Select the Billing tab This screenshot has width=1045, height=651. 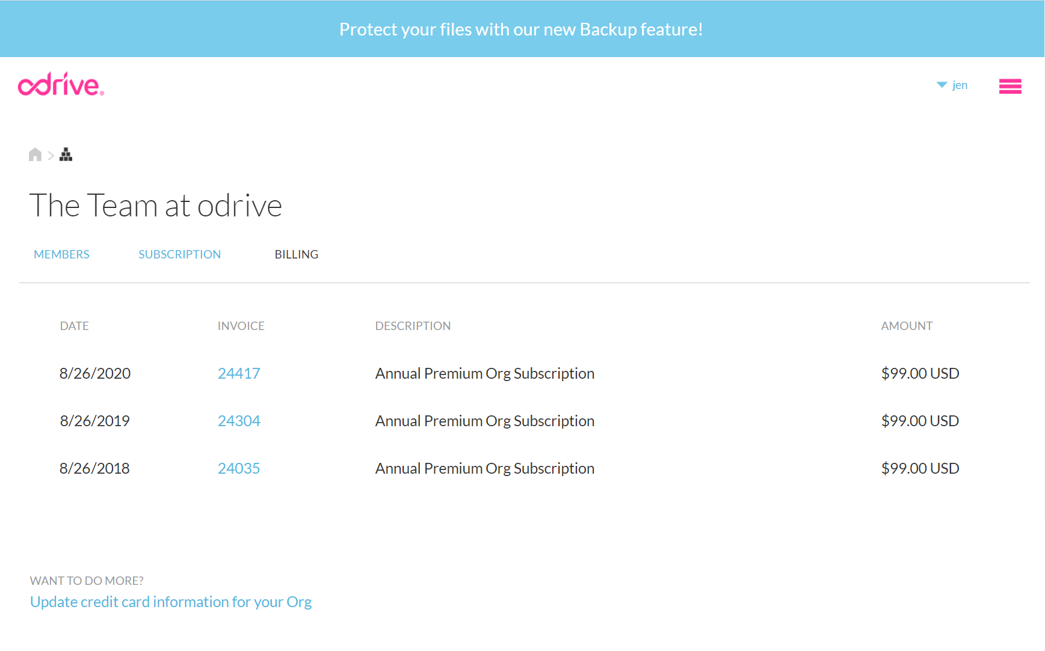point(296,254)
